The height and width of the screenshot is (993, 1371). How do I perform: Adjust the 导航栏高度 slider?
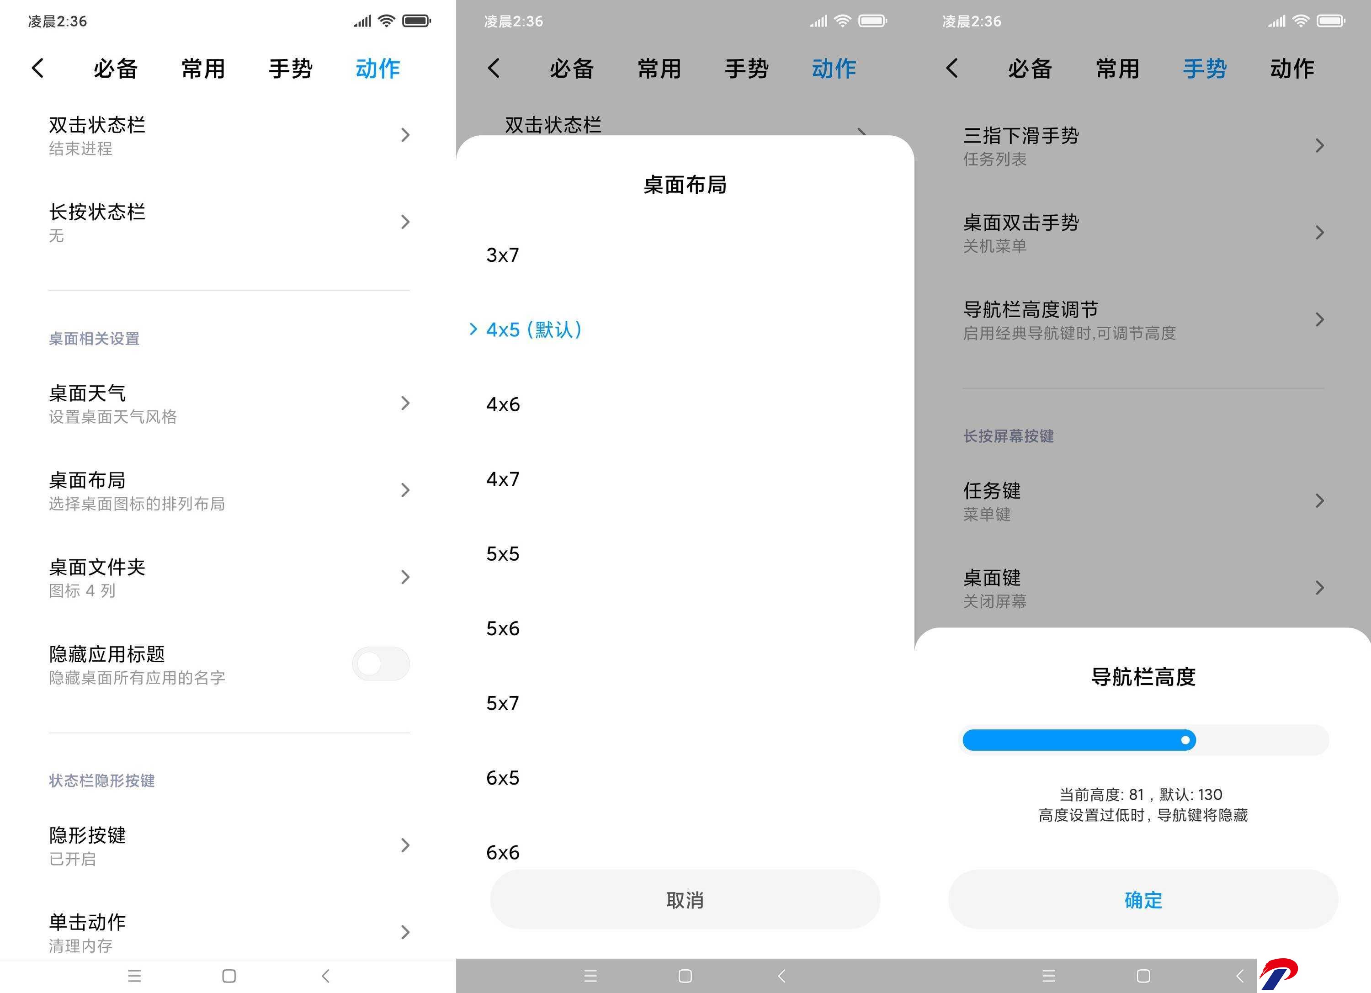pos(1143,740)
